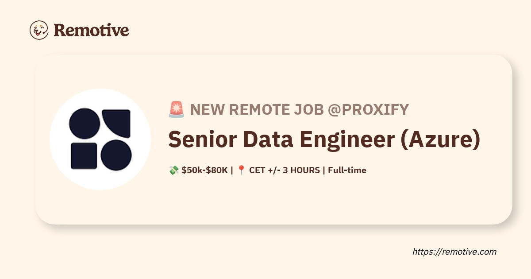Select the "NEW REMOTE JOB" heading text
Image resolution: width=531 pixels, height=279 pixels.
pos(257,109)
